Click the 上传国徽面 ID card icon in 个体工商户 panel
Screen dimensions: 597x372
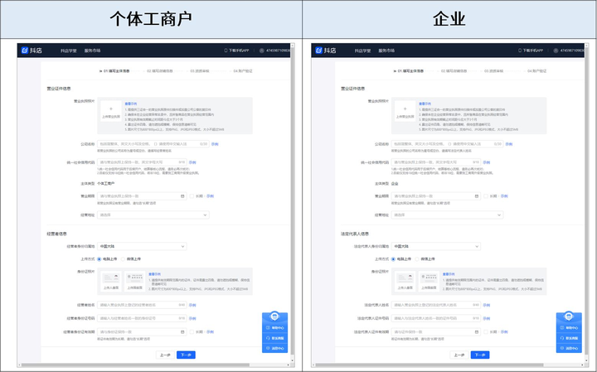[x=134, y=278]
